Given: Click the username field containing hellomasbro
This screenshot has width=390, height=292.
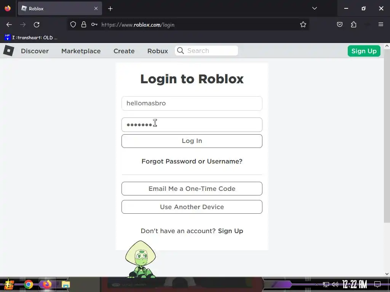Looking at the screenshot, I should pos(192,103).
